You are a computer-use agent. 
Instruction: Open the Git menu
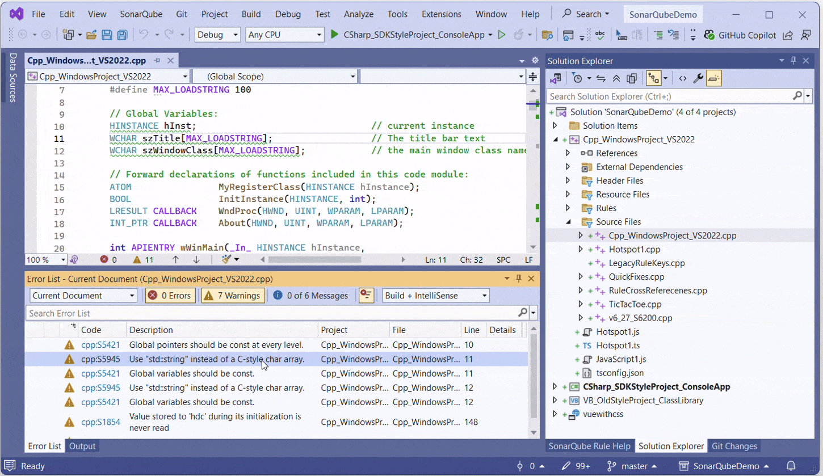182,14
